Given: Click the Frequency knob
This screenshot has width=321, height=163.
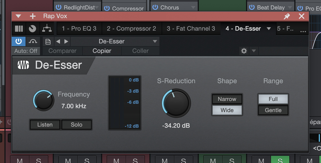Looking at the screenshot, I should pyautogui.click(x=44, y=100).
